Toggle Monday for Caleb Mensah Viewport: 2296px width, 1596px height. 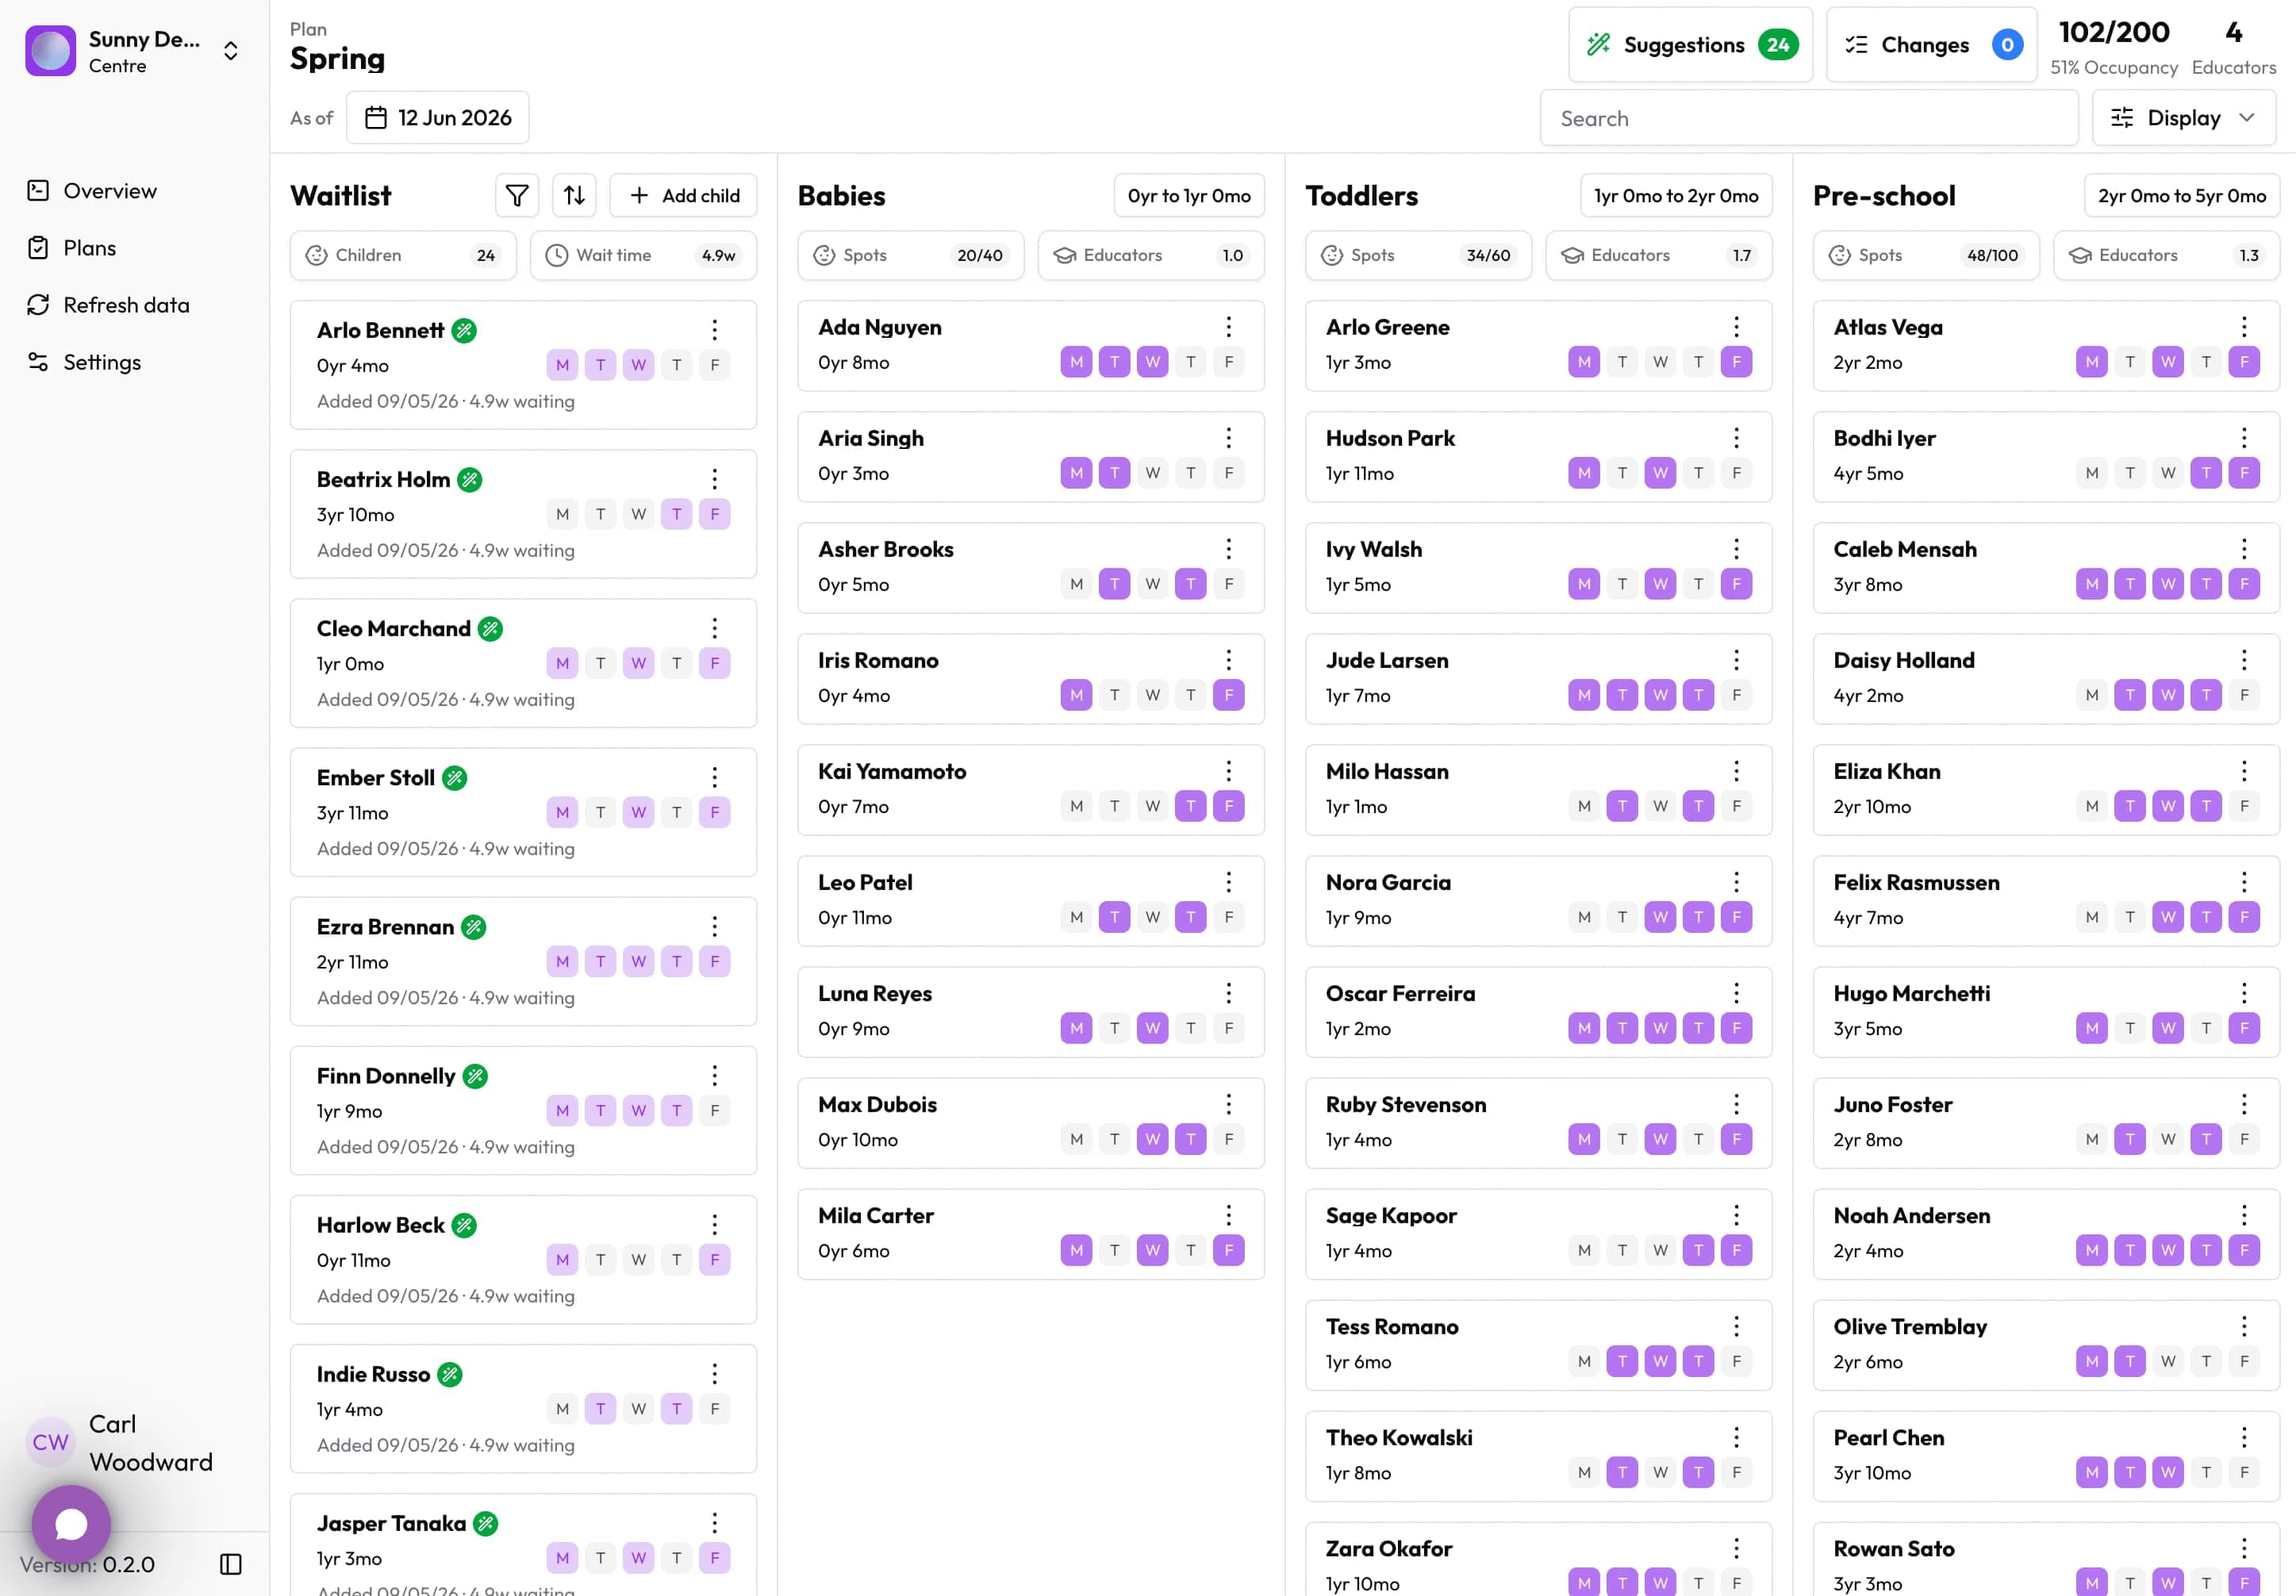pyautogui.click(x=2092, y=584)
